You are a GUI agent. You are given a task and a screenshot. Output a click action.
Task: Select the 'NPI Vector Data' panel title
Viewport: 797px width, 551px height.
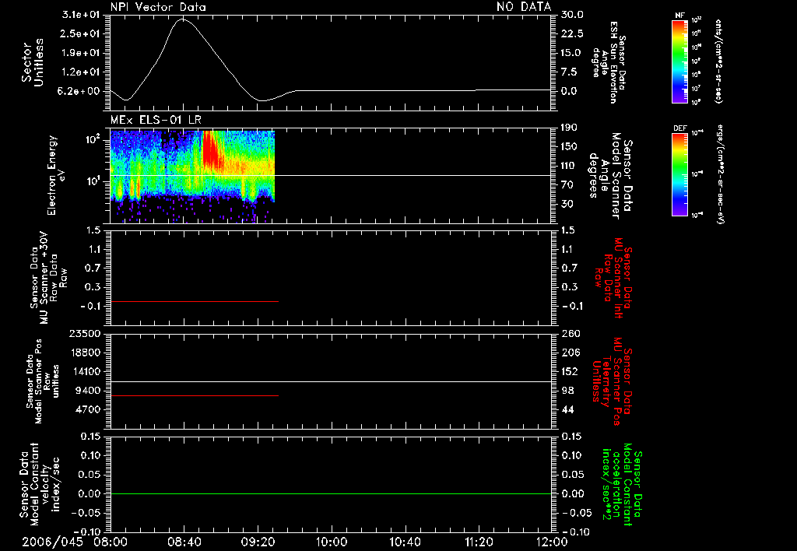[x=158, y=7]
